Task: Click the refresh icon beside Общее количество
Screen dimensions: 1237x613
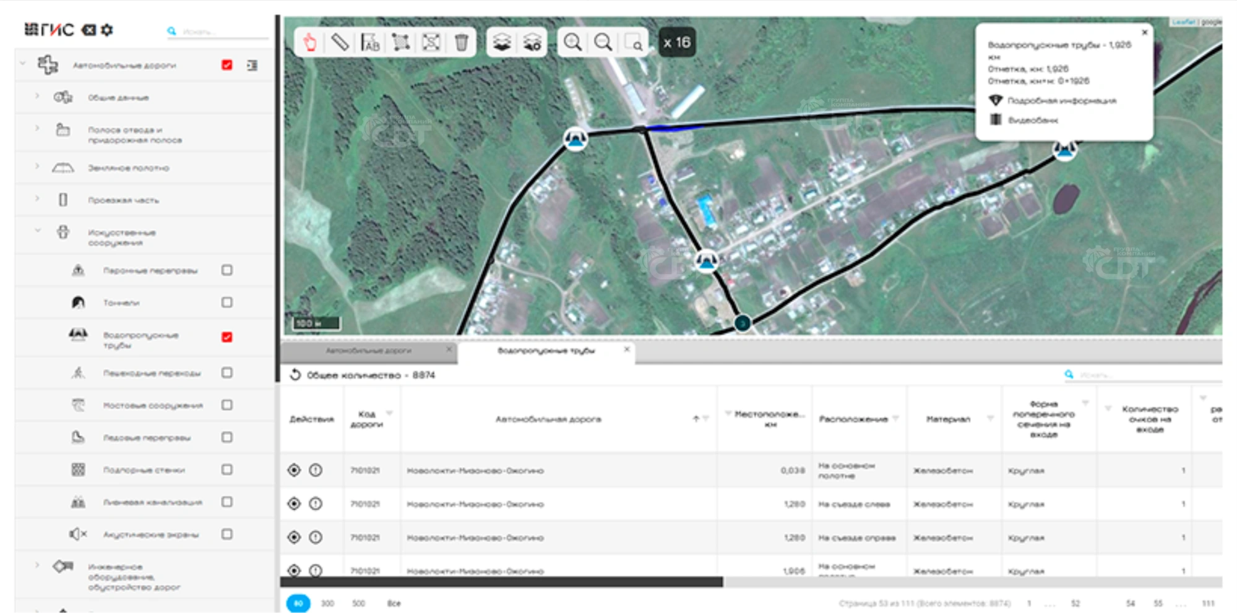Action: tap(295, 375)
